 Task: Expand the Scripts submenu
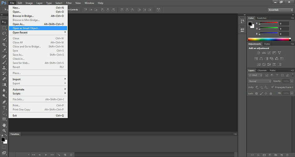tap(38, 94)
